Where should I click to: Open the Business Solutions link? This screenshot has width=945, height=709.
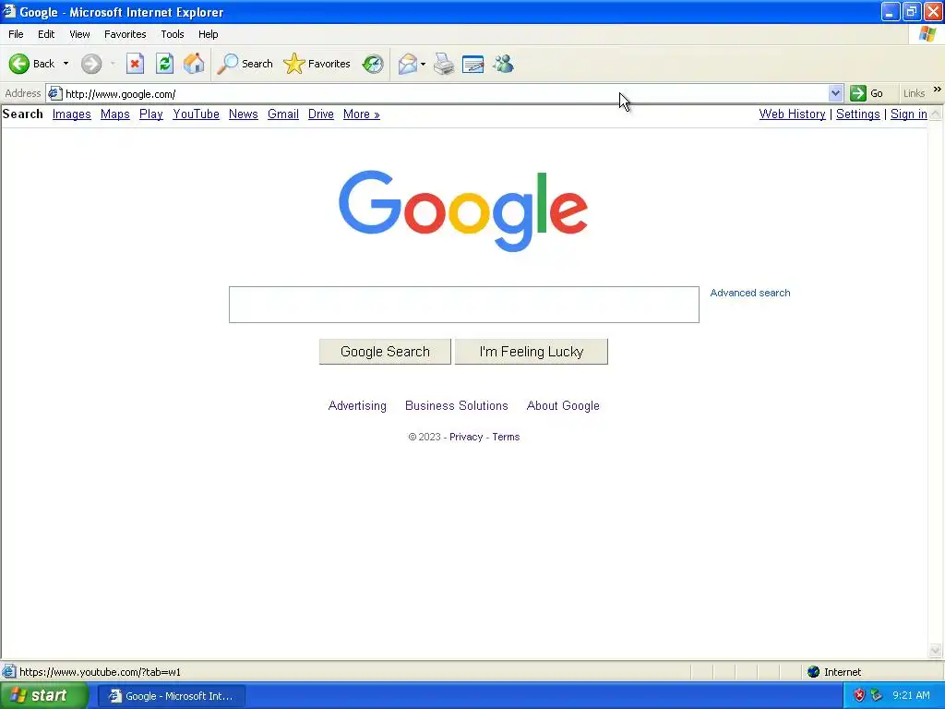456,406
